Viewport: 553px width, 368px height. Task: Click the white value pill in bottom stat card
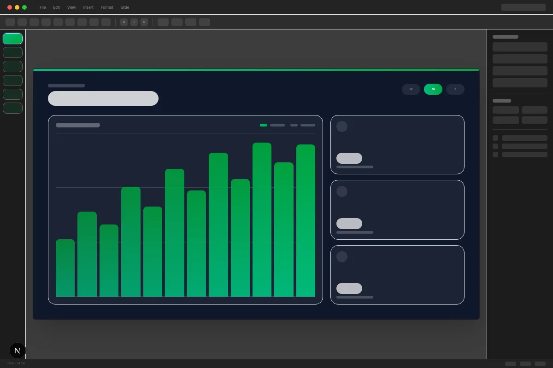point(349,288)
